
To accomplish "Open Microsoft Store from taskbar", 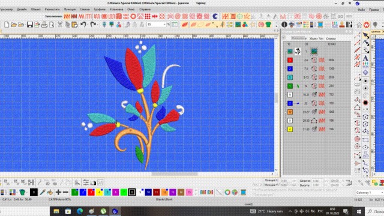I will click(68, 211).
